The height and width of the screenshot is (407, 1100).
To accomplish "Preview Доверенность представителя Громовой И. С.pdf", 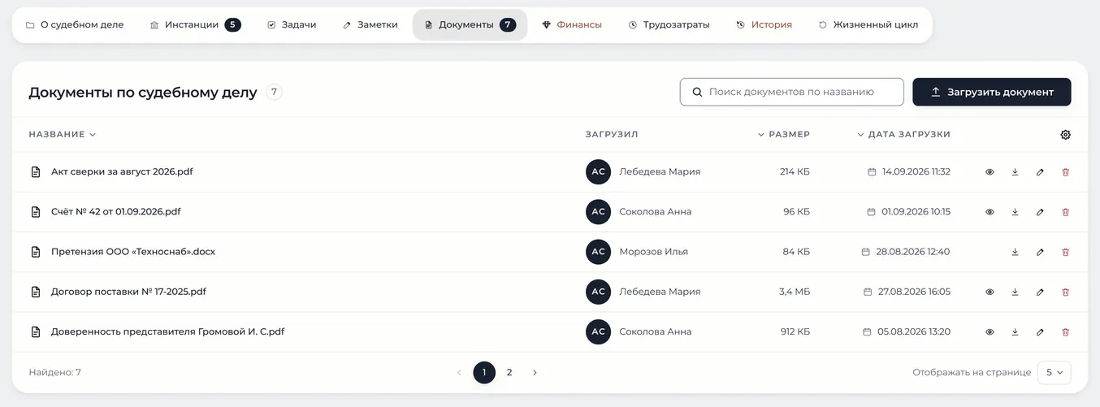I will (x=990, y=332).
